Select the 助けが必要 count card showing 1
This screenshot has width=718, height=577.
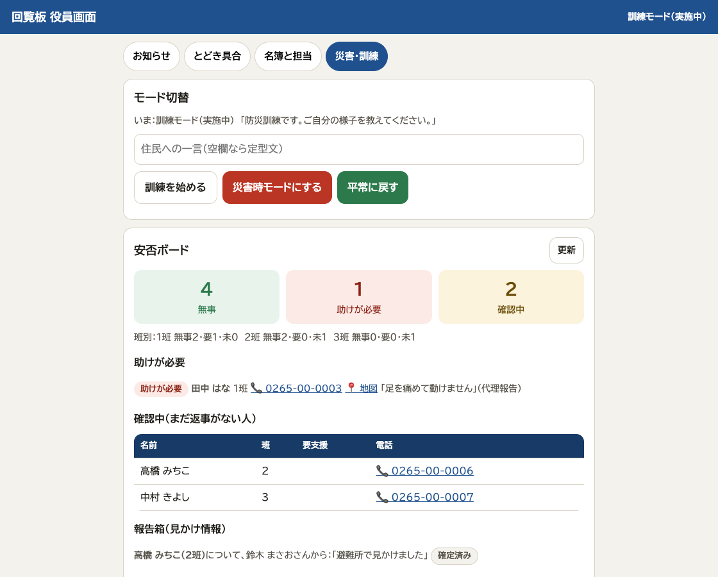[358, 297]
